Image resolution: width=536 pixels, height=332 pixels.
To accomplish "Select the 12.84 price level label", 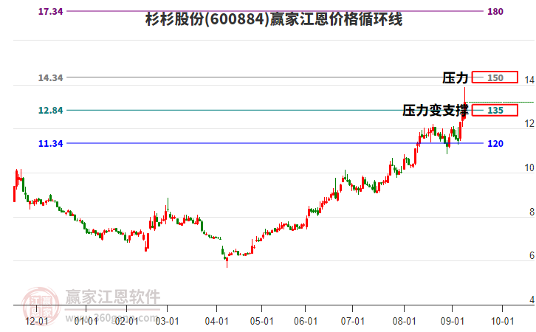I will click(51, 111).
